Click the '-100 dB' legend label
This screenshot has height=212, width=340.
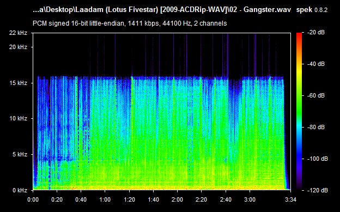click(318, 159)
